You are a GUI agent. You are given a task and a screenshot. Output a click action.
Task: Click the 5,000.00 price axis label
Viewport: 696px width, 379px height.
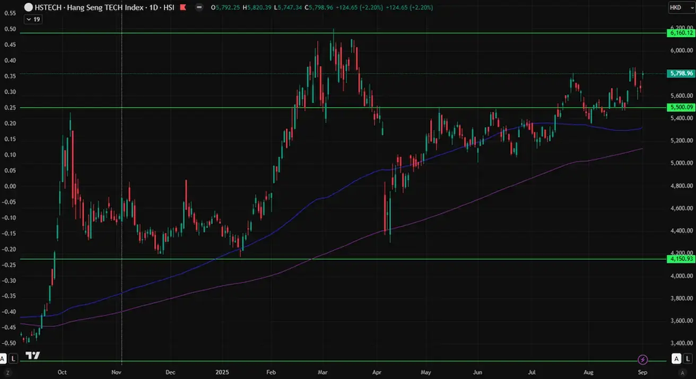click(x=681, y=163)
